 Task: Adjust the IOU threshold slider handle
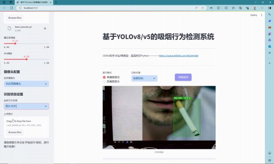point(26,59)
